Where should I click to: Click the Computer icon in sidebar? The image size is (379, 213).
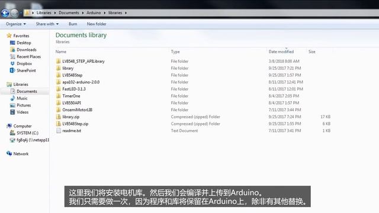point(9,126)
